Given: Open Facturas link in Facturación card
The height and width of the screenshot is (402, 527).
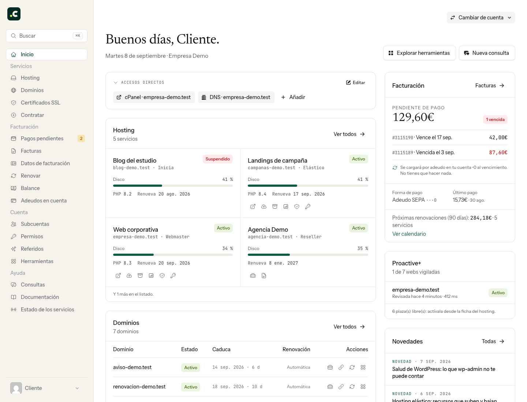Looking at the screenshot, I should (x=490, y=86).
